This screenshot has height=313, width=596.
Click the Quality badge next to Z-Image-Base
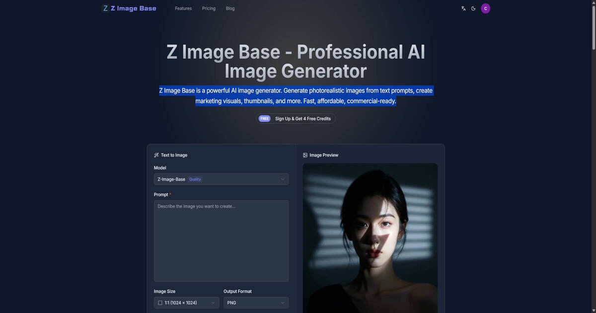point(194,178)
